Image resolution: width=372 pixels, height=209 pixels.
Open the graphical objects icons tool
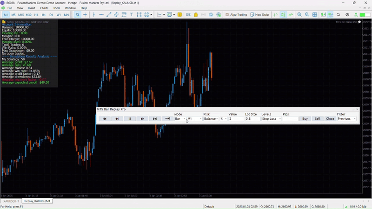pos(146,15)
